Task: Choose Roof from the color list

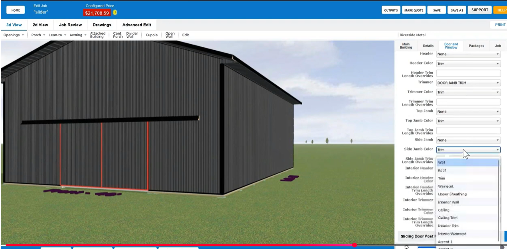Action: coord(442,171)
